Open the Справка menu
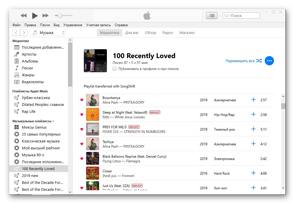295x204 pixels. [x=121, y=25]
